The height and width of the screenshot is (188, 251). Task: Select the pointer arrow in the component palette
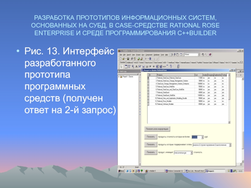(121, 66)
